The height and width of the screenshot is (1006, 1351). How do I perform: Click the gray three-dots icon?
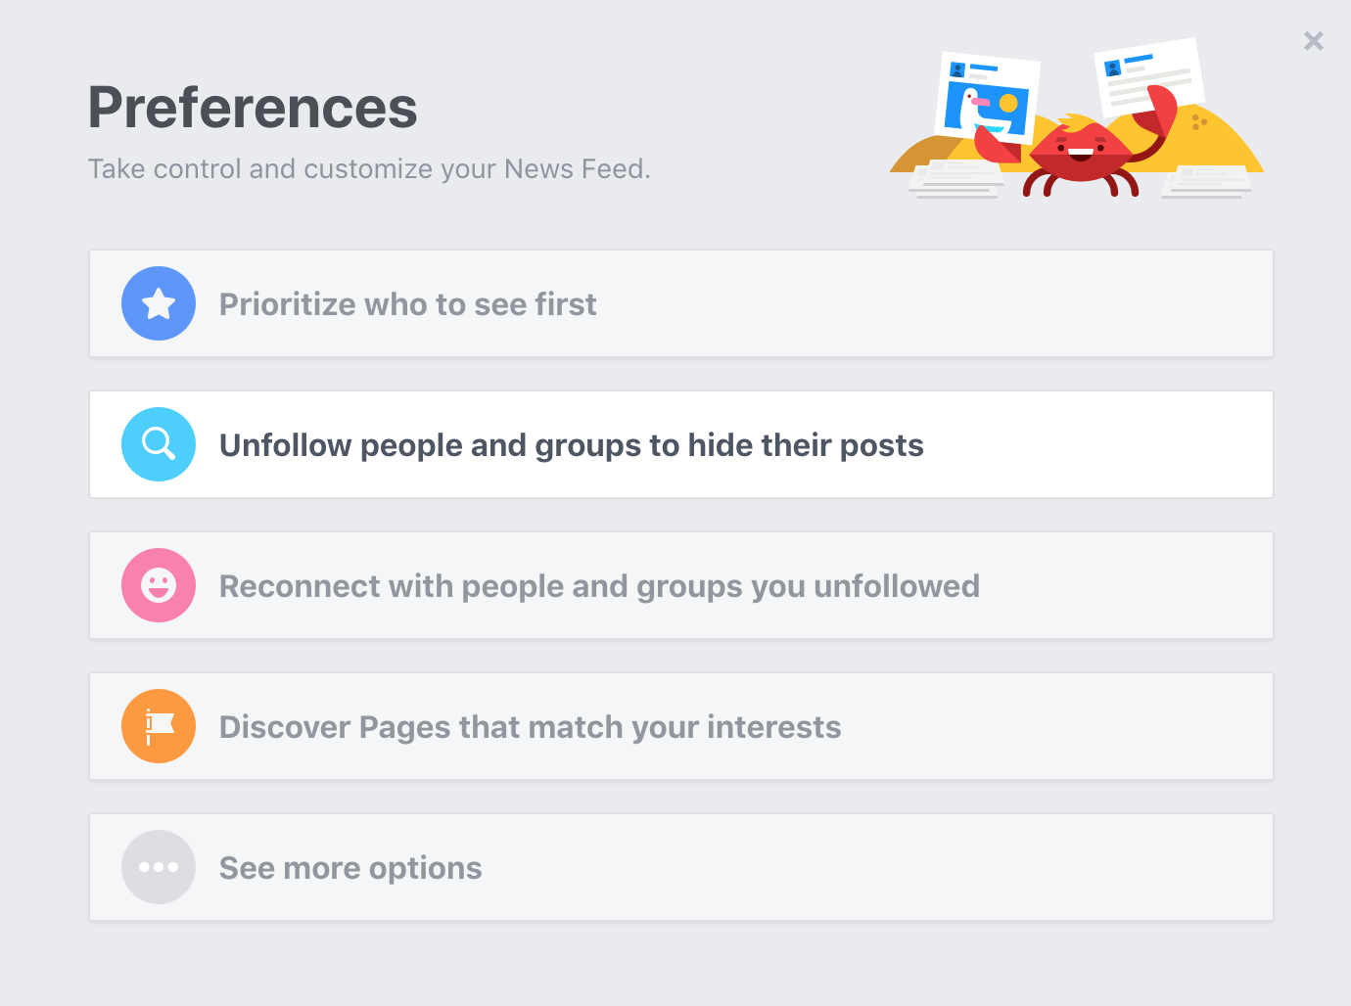[159, 867]
